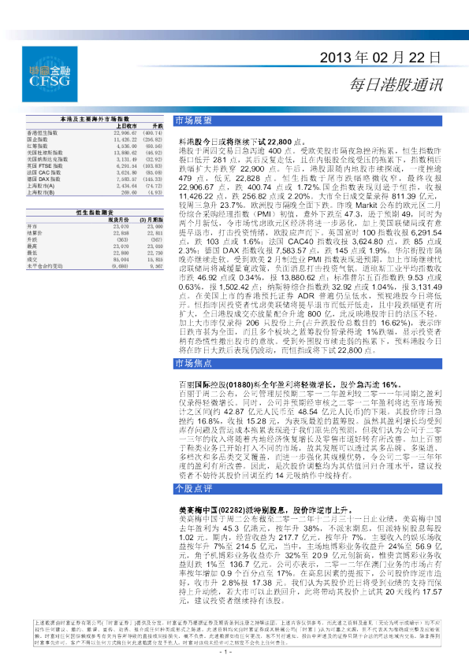
Task: Select the 国企指数 row label
Action: pos(37,139)
